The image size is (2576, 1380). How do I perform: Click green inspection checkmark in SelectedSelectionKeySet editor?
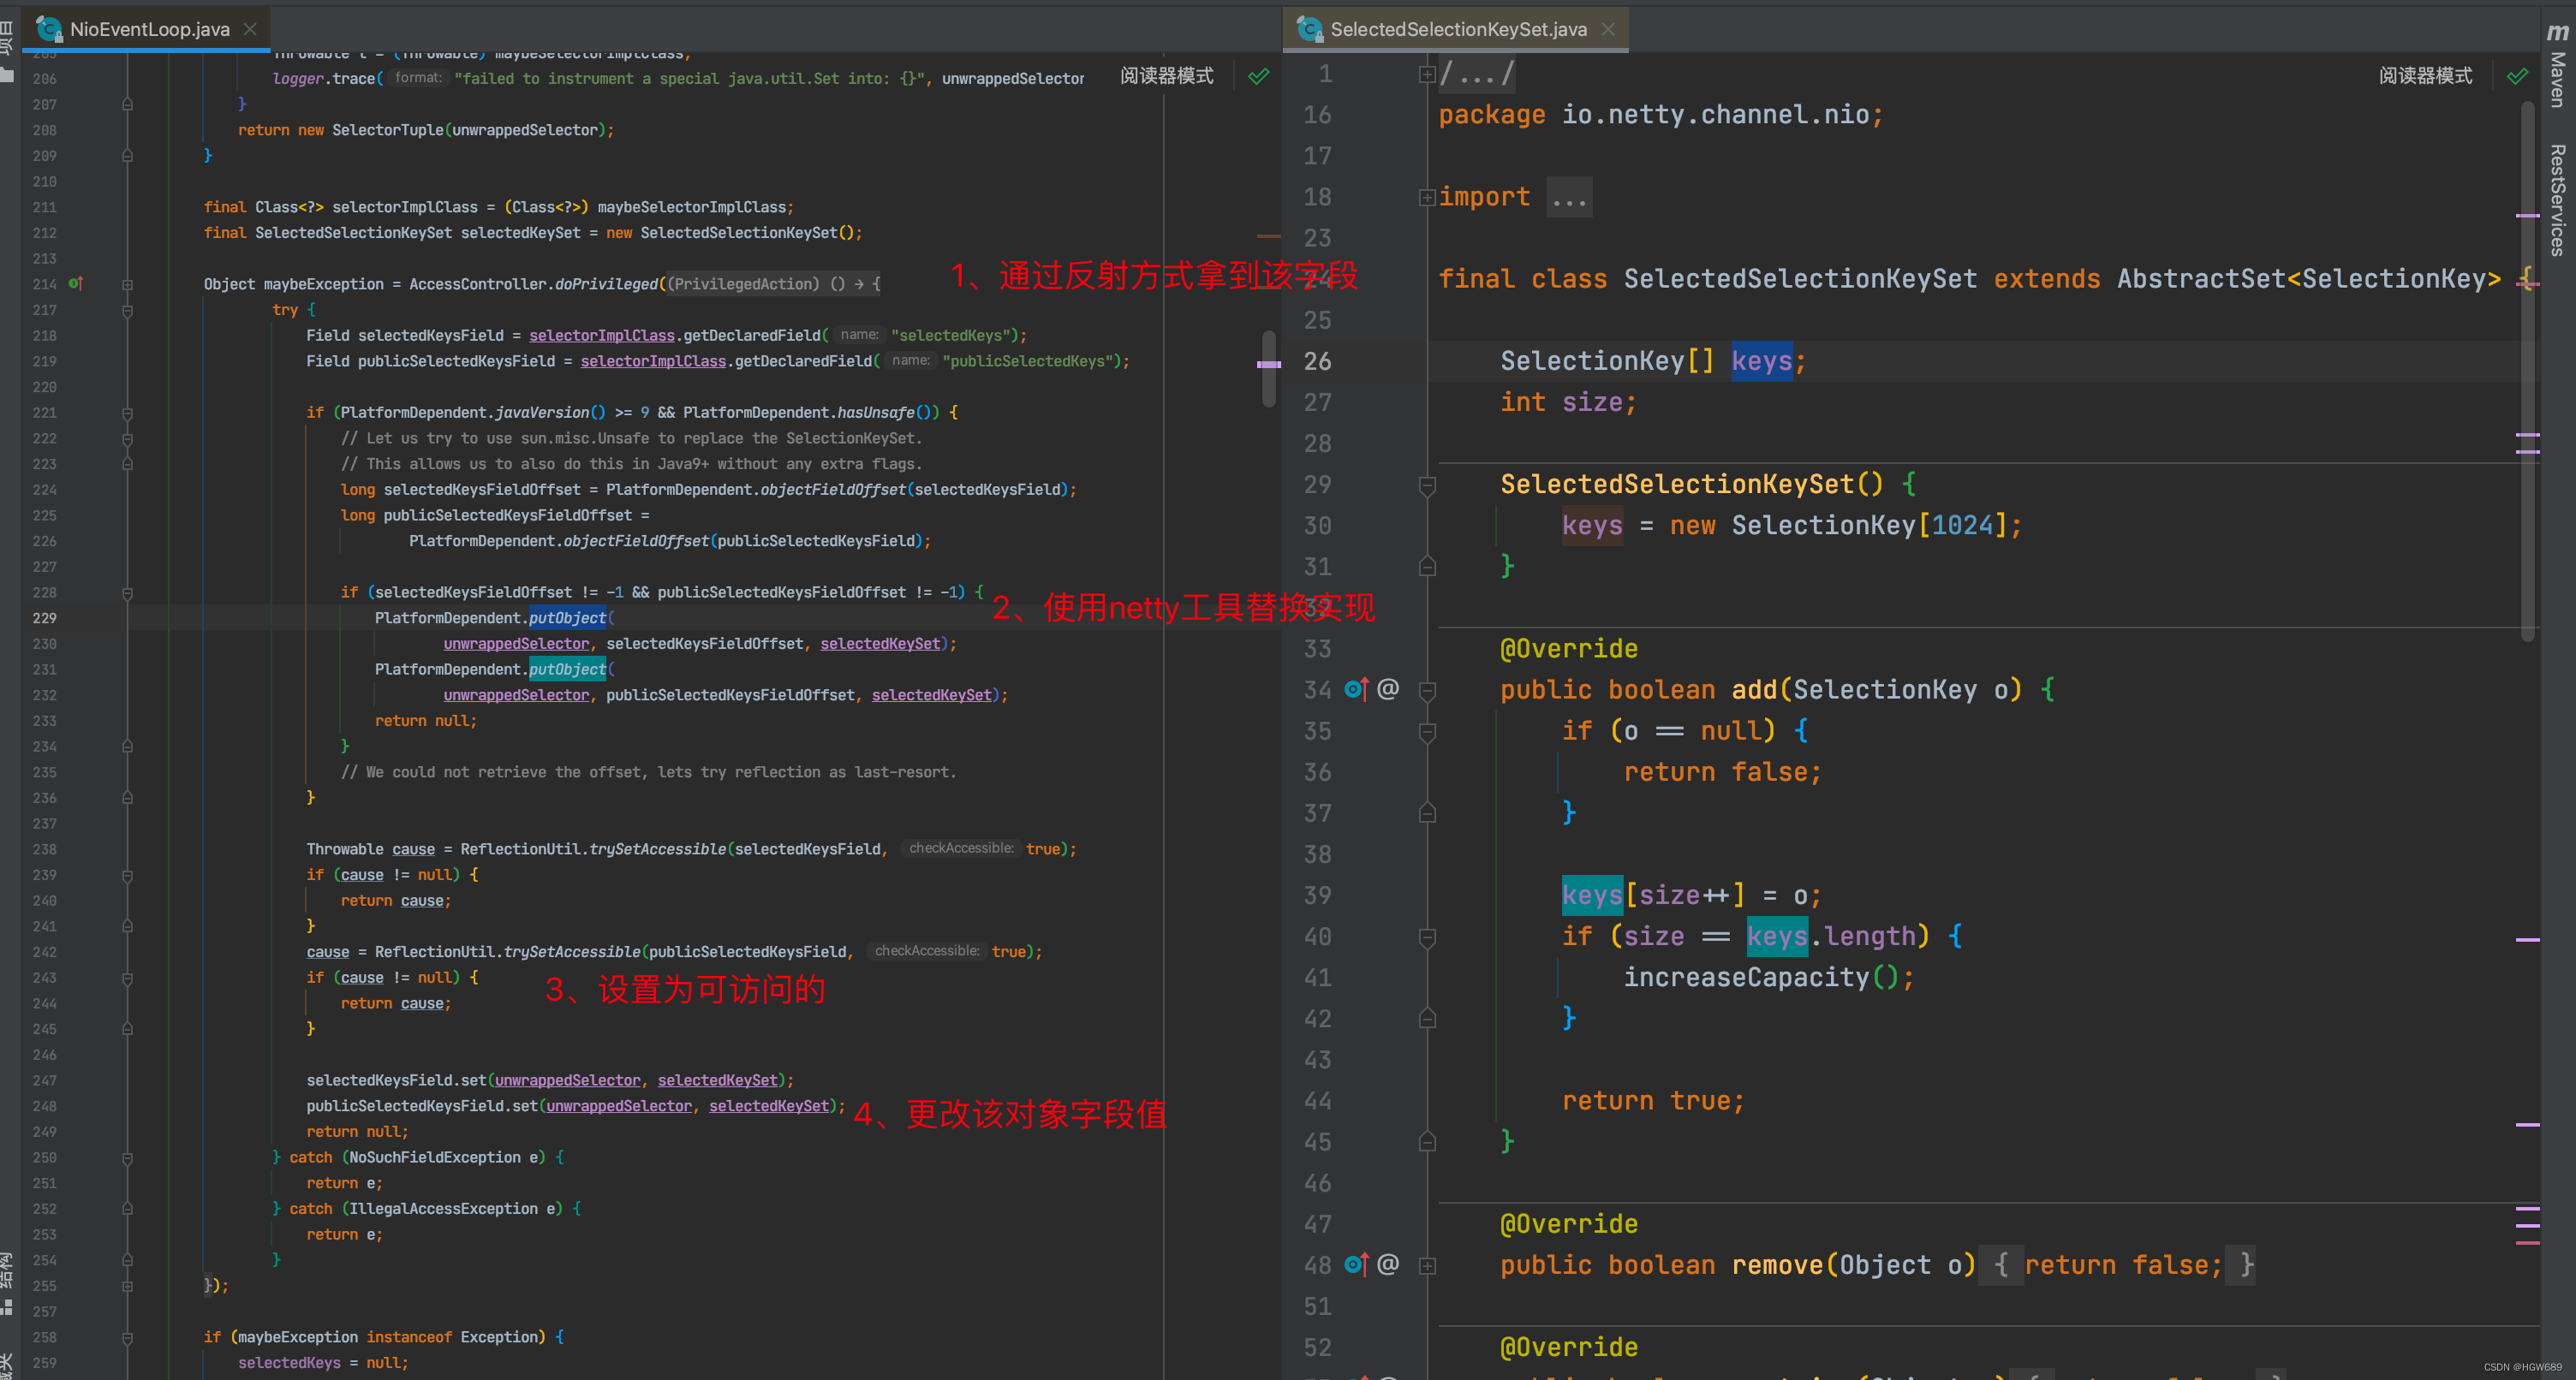pyautogui.click(x=2517, y=76)
